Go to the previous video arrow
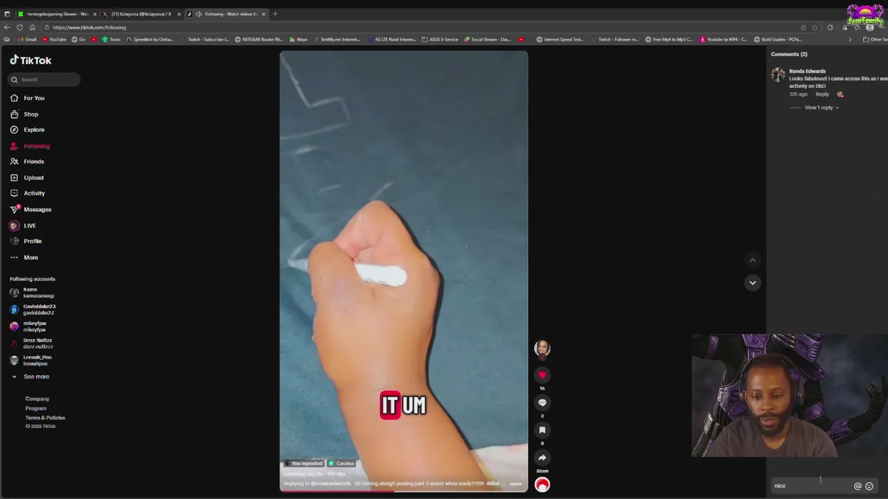Image resolution: width=888 pixels, height=499 pixels. pyautogui.click(x=753, y=261)
